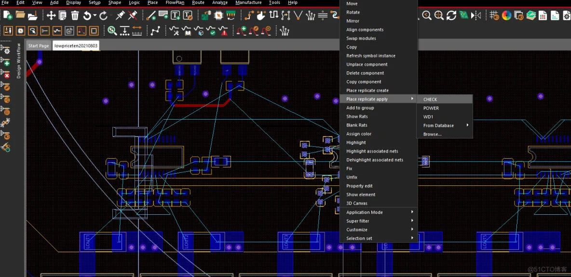Open the Color wheel dialog
571x277 pixels.
(506, 15)
